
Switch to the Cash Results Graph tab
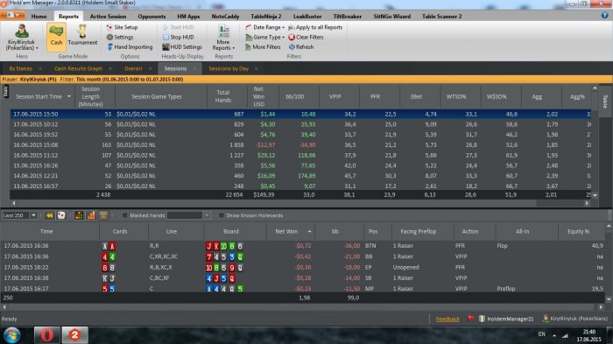tap(78, 68)
